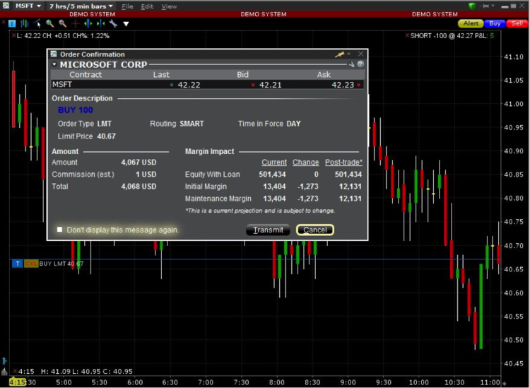This screenshot has height=388, width=530.
Task: Dismiss the SHORT position label X
Action: [x=407, y=35]
